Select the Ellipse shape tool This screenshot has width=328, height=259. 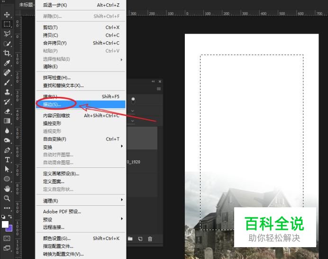pyautogui.click(x=7, y=179)
